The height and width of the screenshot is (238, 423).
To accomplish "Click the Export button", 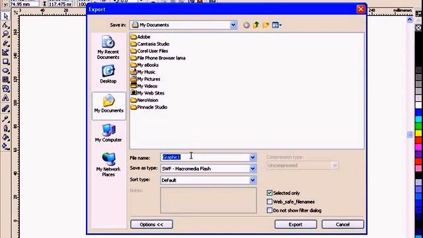I will pyautogui.click(x=295, y=225).
